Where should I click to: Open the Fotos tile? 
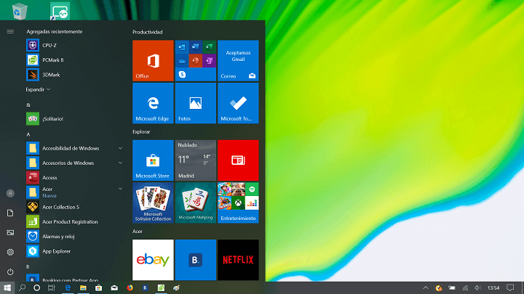(x=196, y=103)
